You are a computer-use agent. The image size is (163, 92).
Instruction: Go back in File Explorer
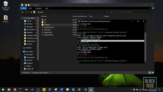(22, 12)
